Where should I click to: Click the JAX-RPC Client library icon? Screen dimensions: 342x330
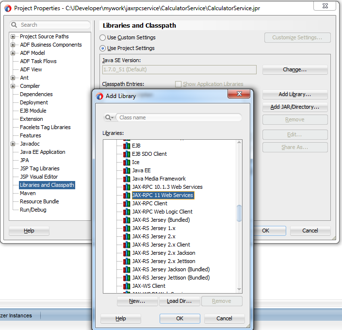click(127, 203)
